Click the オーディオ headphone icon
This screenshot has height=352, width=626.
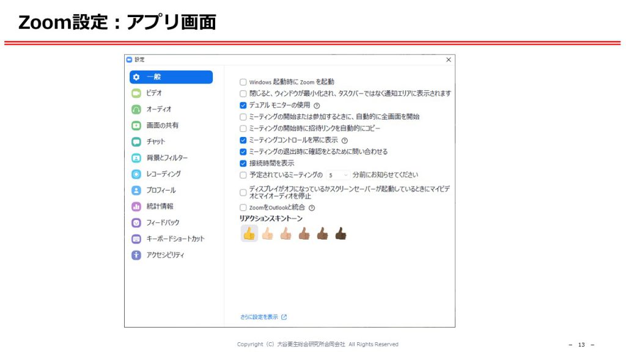click(x=136, y=109)
